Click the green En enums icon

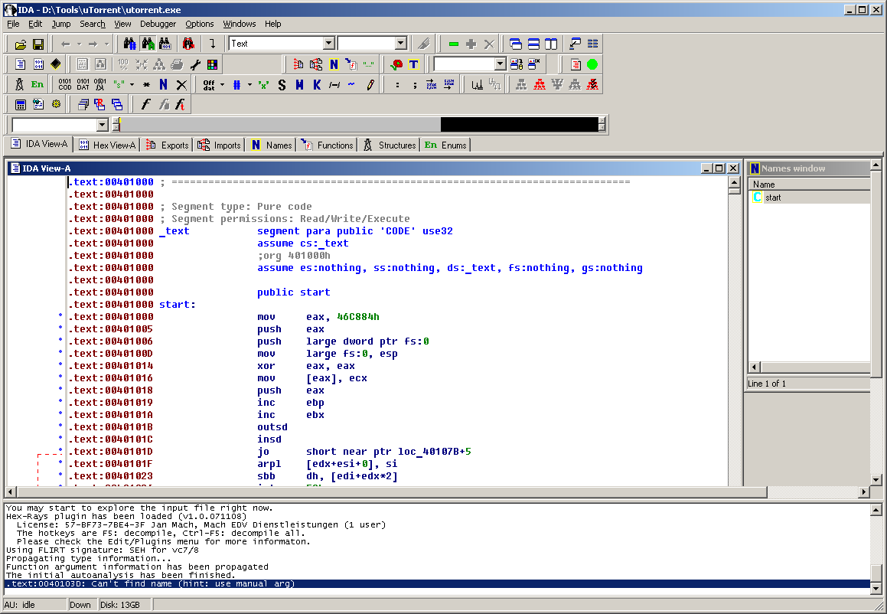click(x=38, y=85)
